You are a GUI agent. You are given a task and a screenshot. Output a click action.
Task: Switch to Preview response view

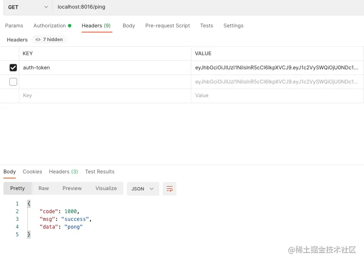tap(72, 188)
